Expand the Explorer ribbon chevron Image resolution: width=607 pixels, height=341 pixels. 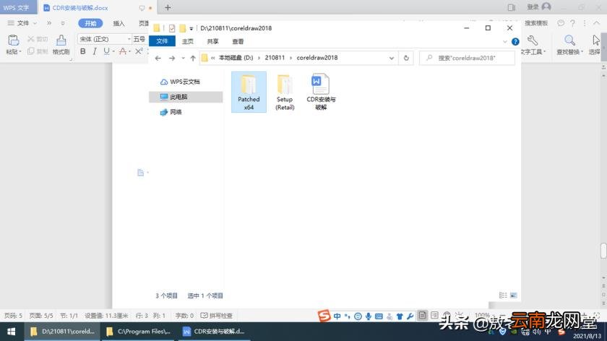click(505, 41)
